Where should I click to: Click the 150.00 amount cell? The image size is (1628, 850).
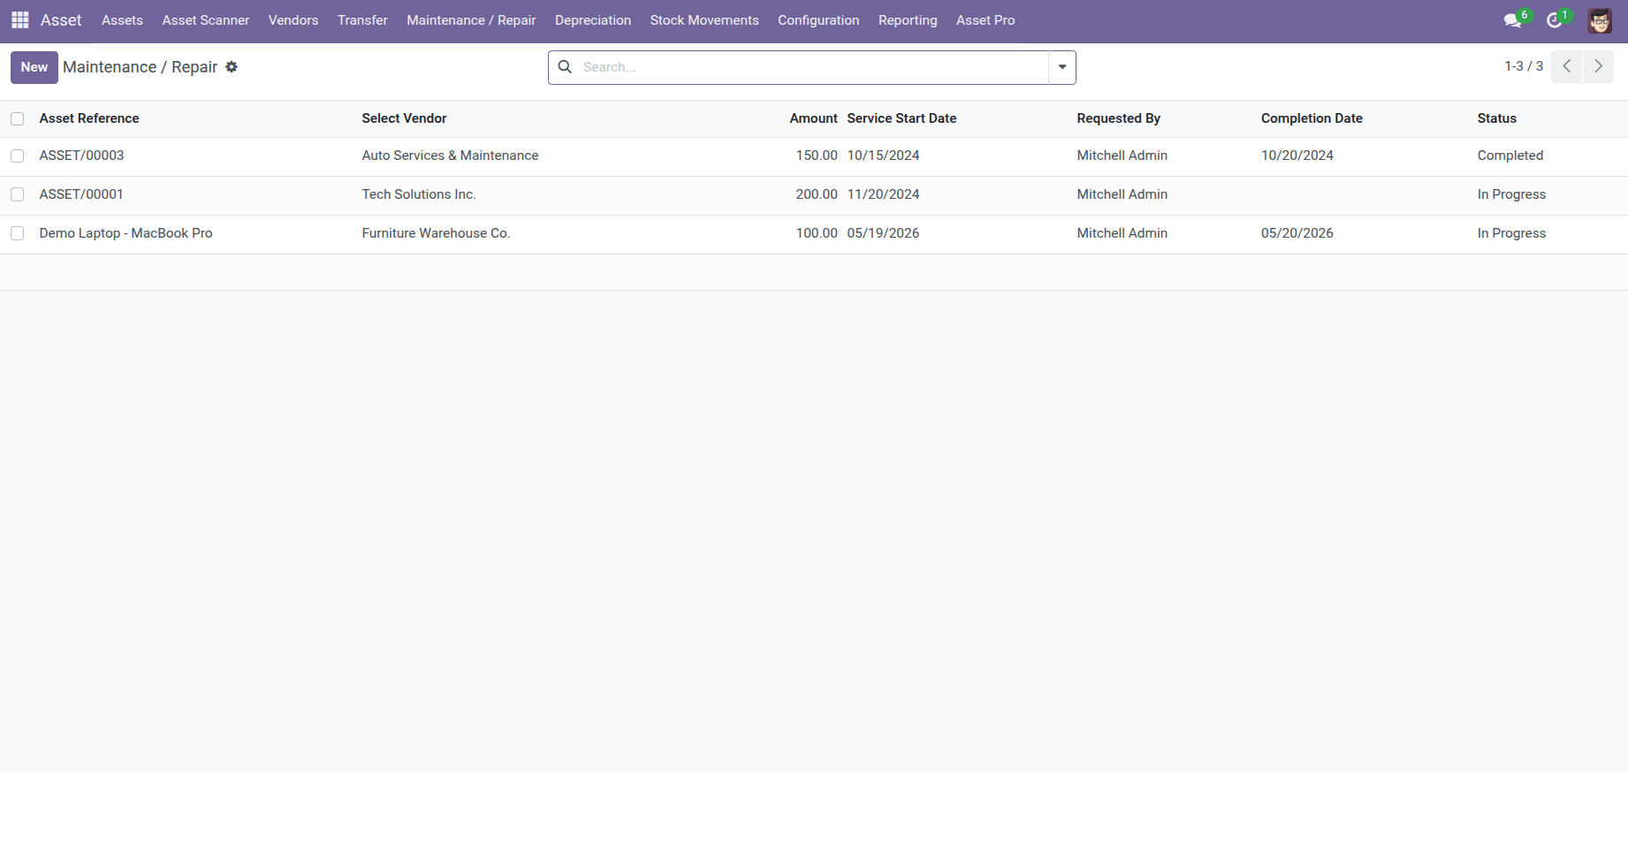point(817,156)
